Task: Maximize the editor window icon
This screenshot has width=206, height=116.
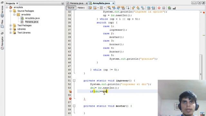Action: 204,3
